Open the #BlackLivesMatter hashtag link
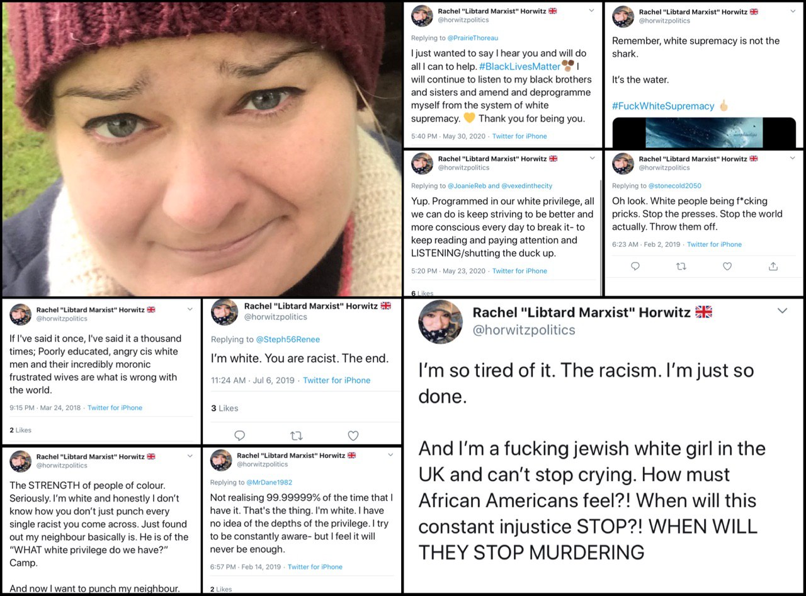The image size is (806, 596). click(x=519, y=66)
